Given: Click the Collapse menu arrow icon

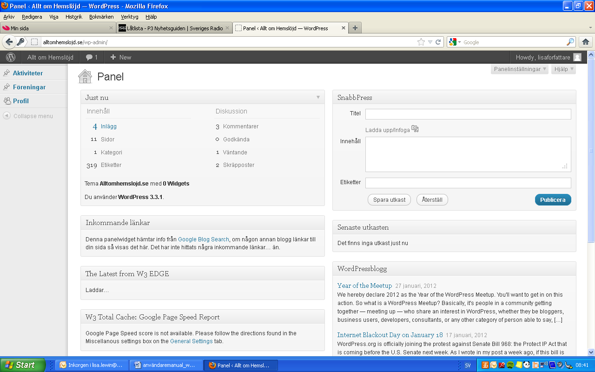Looking at the screenshot, I should tap(7, 116).
